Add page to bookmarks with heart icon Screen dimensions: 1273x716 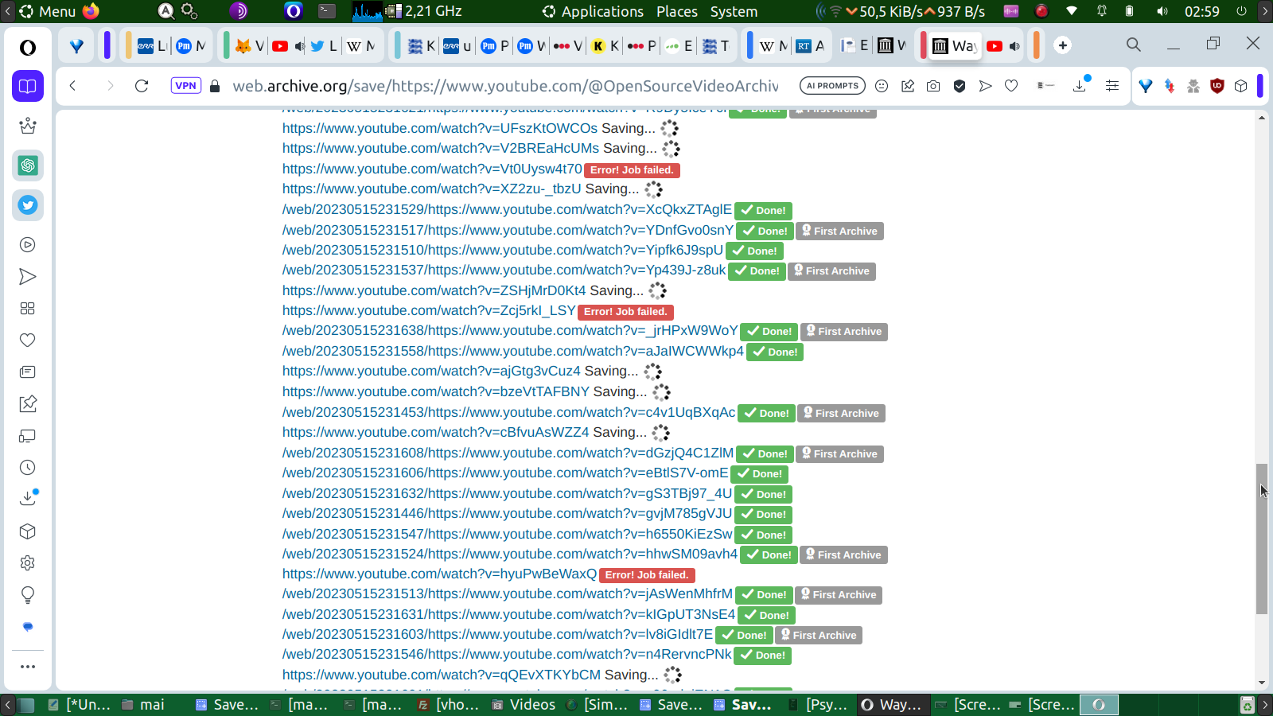tap(1011, 86)
